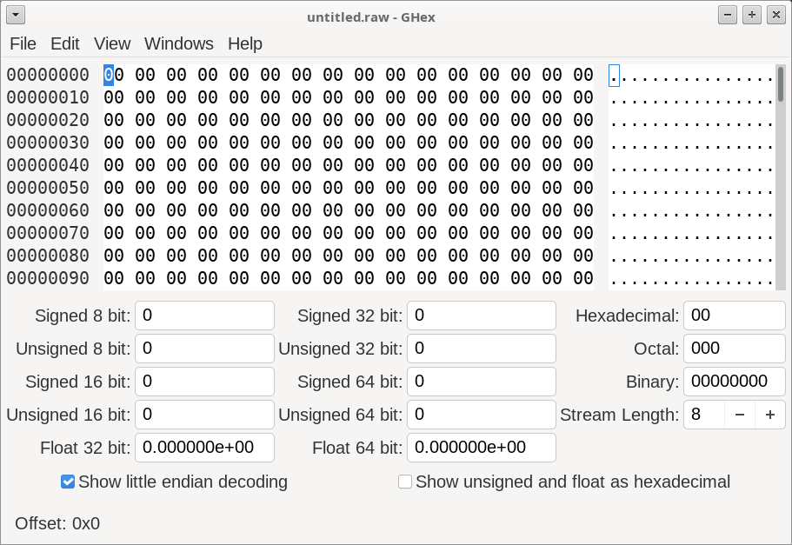Click the Offset: 0x0 status text
792x545 pixels.
point(57,524)
